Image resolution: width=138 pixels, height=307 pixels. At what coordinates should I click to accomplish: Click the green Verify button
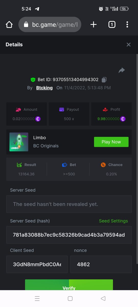(x=69, y=285)
